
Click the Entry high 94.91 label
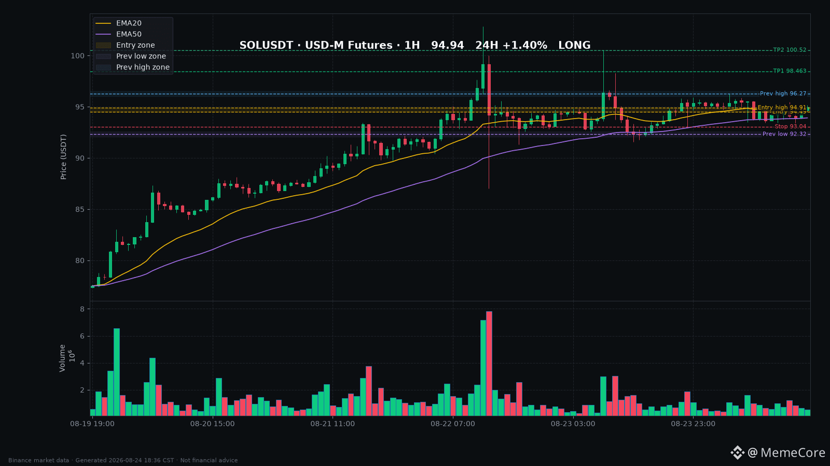click(x=782, y=108)
